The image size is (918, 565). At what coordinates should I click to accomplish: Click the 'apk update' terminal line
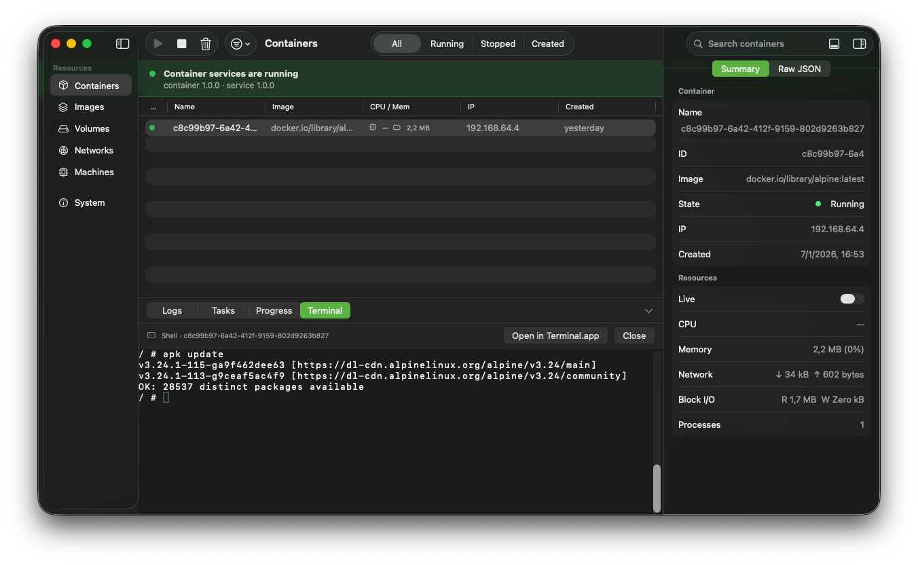[181, 354]
